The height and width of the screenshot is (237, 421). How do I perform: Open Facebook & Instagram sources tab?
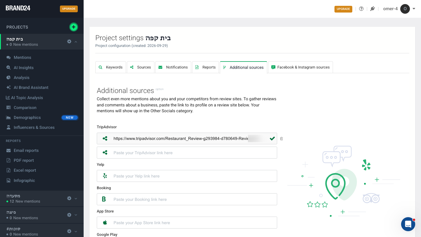[301, 67]
